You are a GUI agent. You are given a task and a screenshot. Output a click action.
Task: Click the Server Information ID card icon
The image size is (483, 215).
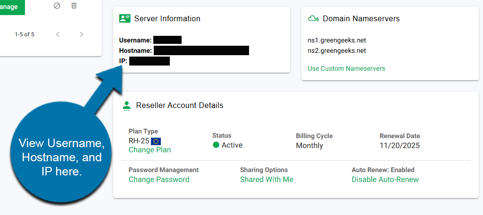coord(125,18)
